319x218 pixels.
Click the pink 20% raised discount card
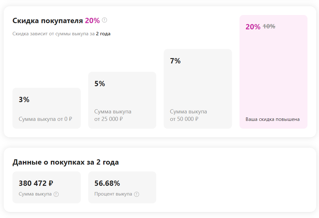click(x=273, y=72)
